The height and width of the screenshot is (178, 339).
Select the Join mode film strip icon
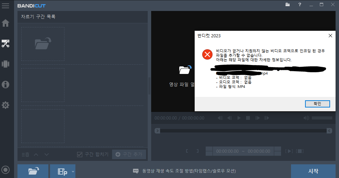click(x=5, y=64)
